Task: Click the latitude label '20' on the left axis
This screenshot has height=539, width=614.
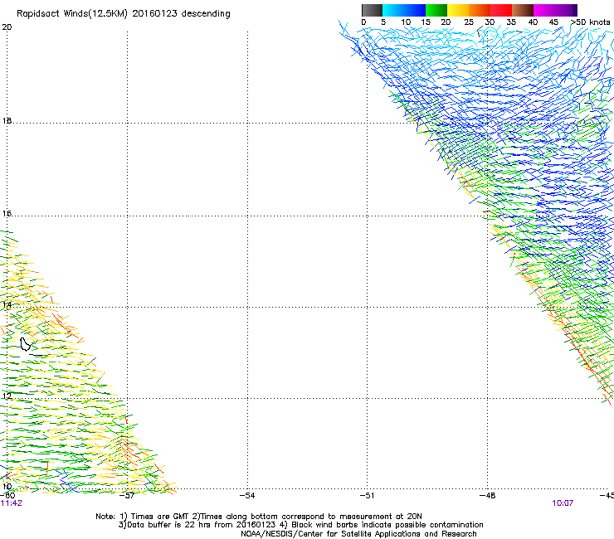Action: pos(7,27)
